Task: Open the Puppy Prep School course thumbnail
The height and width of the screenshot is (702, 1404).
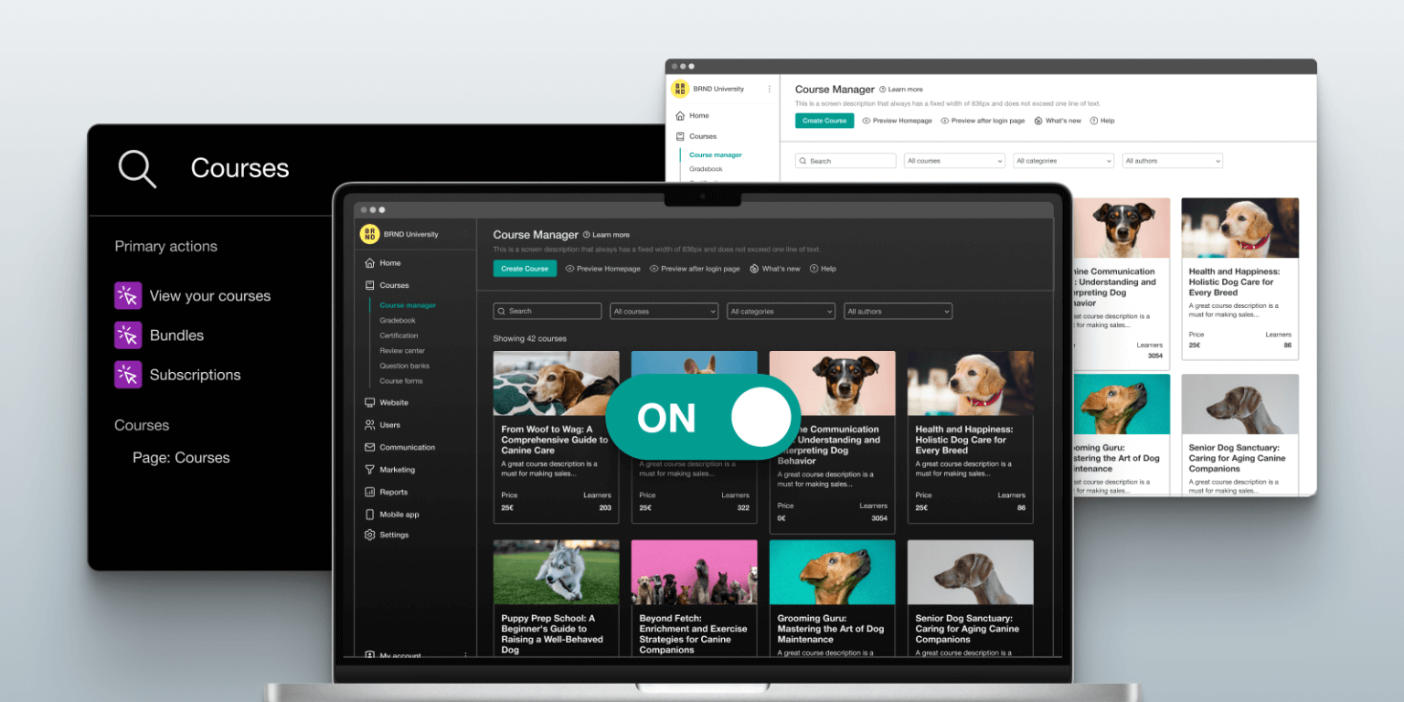Action: [556, 571]
